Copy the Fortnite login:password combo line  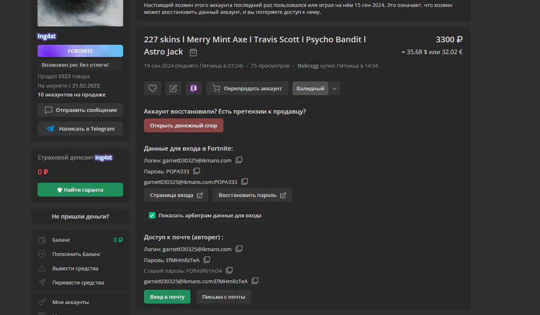coord(245,182)
